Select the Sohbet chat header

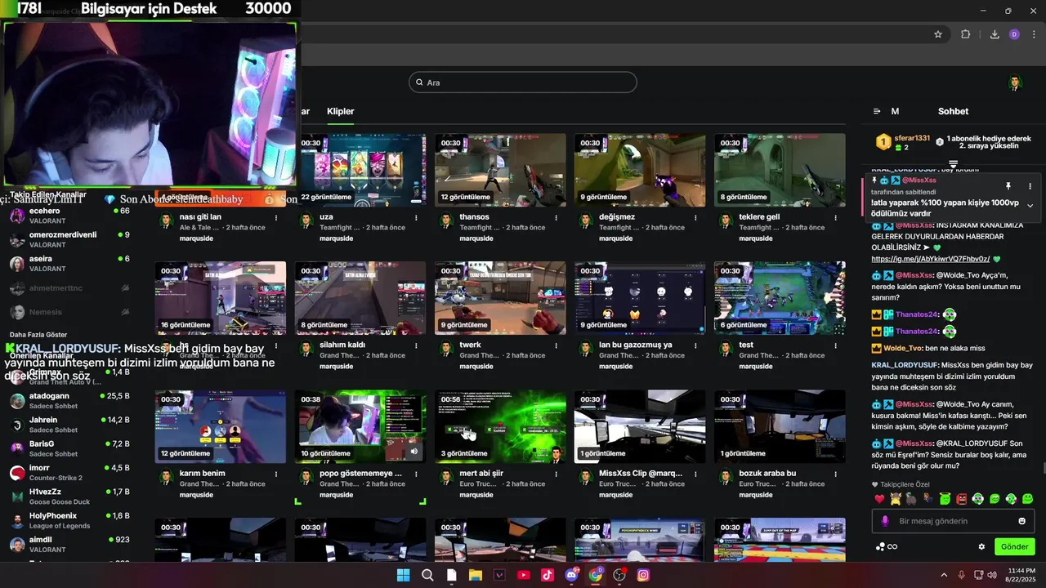pos(953,111)
